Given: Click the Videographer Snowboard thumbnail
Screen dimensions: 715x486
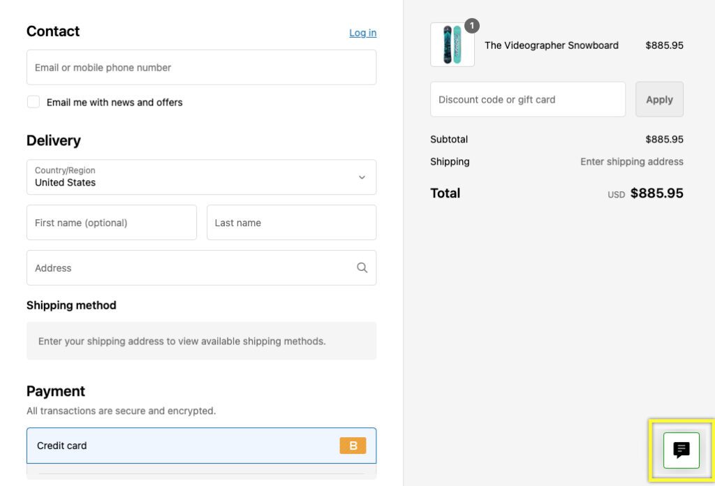Looking at the screenshot, I should 452,45.
